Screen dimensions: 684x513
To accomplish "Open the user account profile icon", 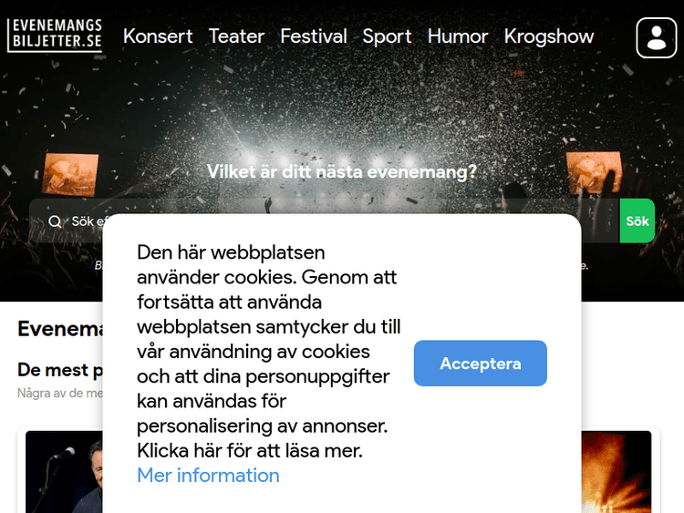I will pos(656,37).
